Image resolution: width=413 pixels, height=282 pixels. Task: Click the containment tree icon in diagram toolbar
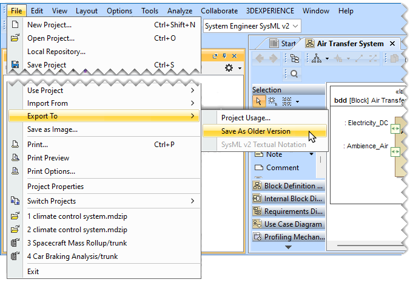click(295, 58)
